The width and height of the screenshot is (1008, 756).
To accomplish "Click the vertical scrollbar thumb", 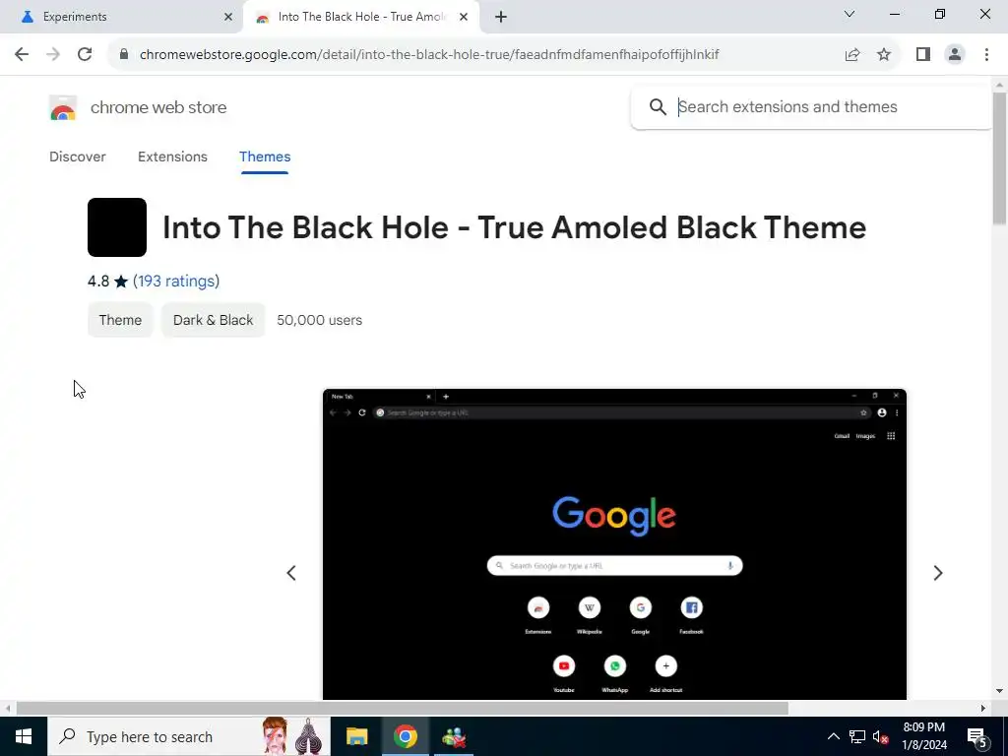I will click(x=999, y=158).
